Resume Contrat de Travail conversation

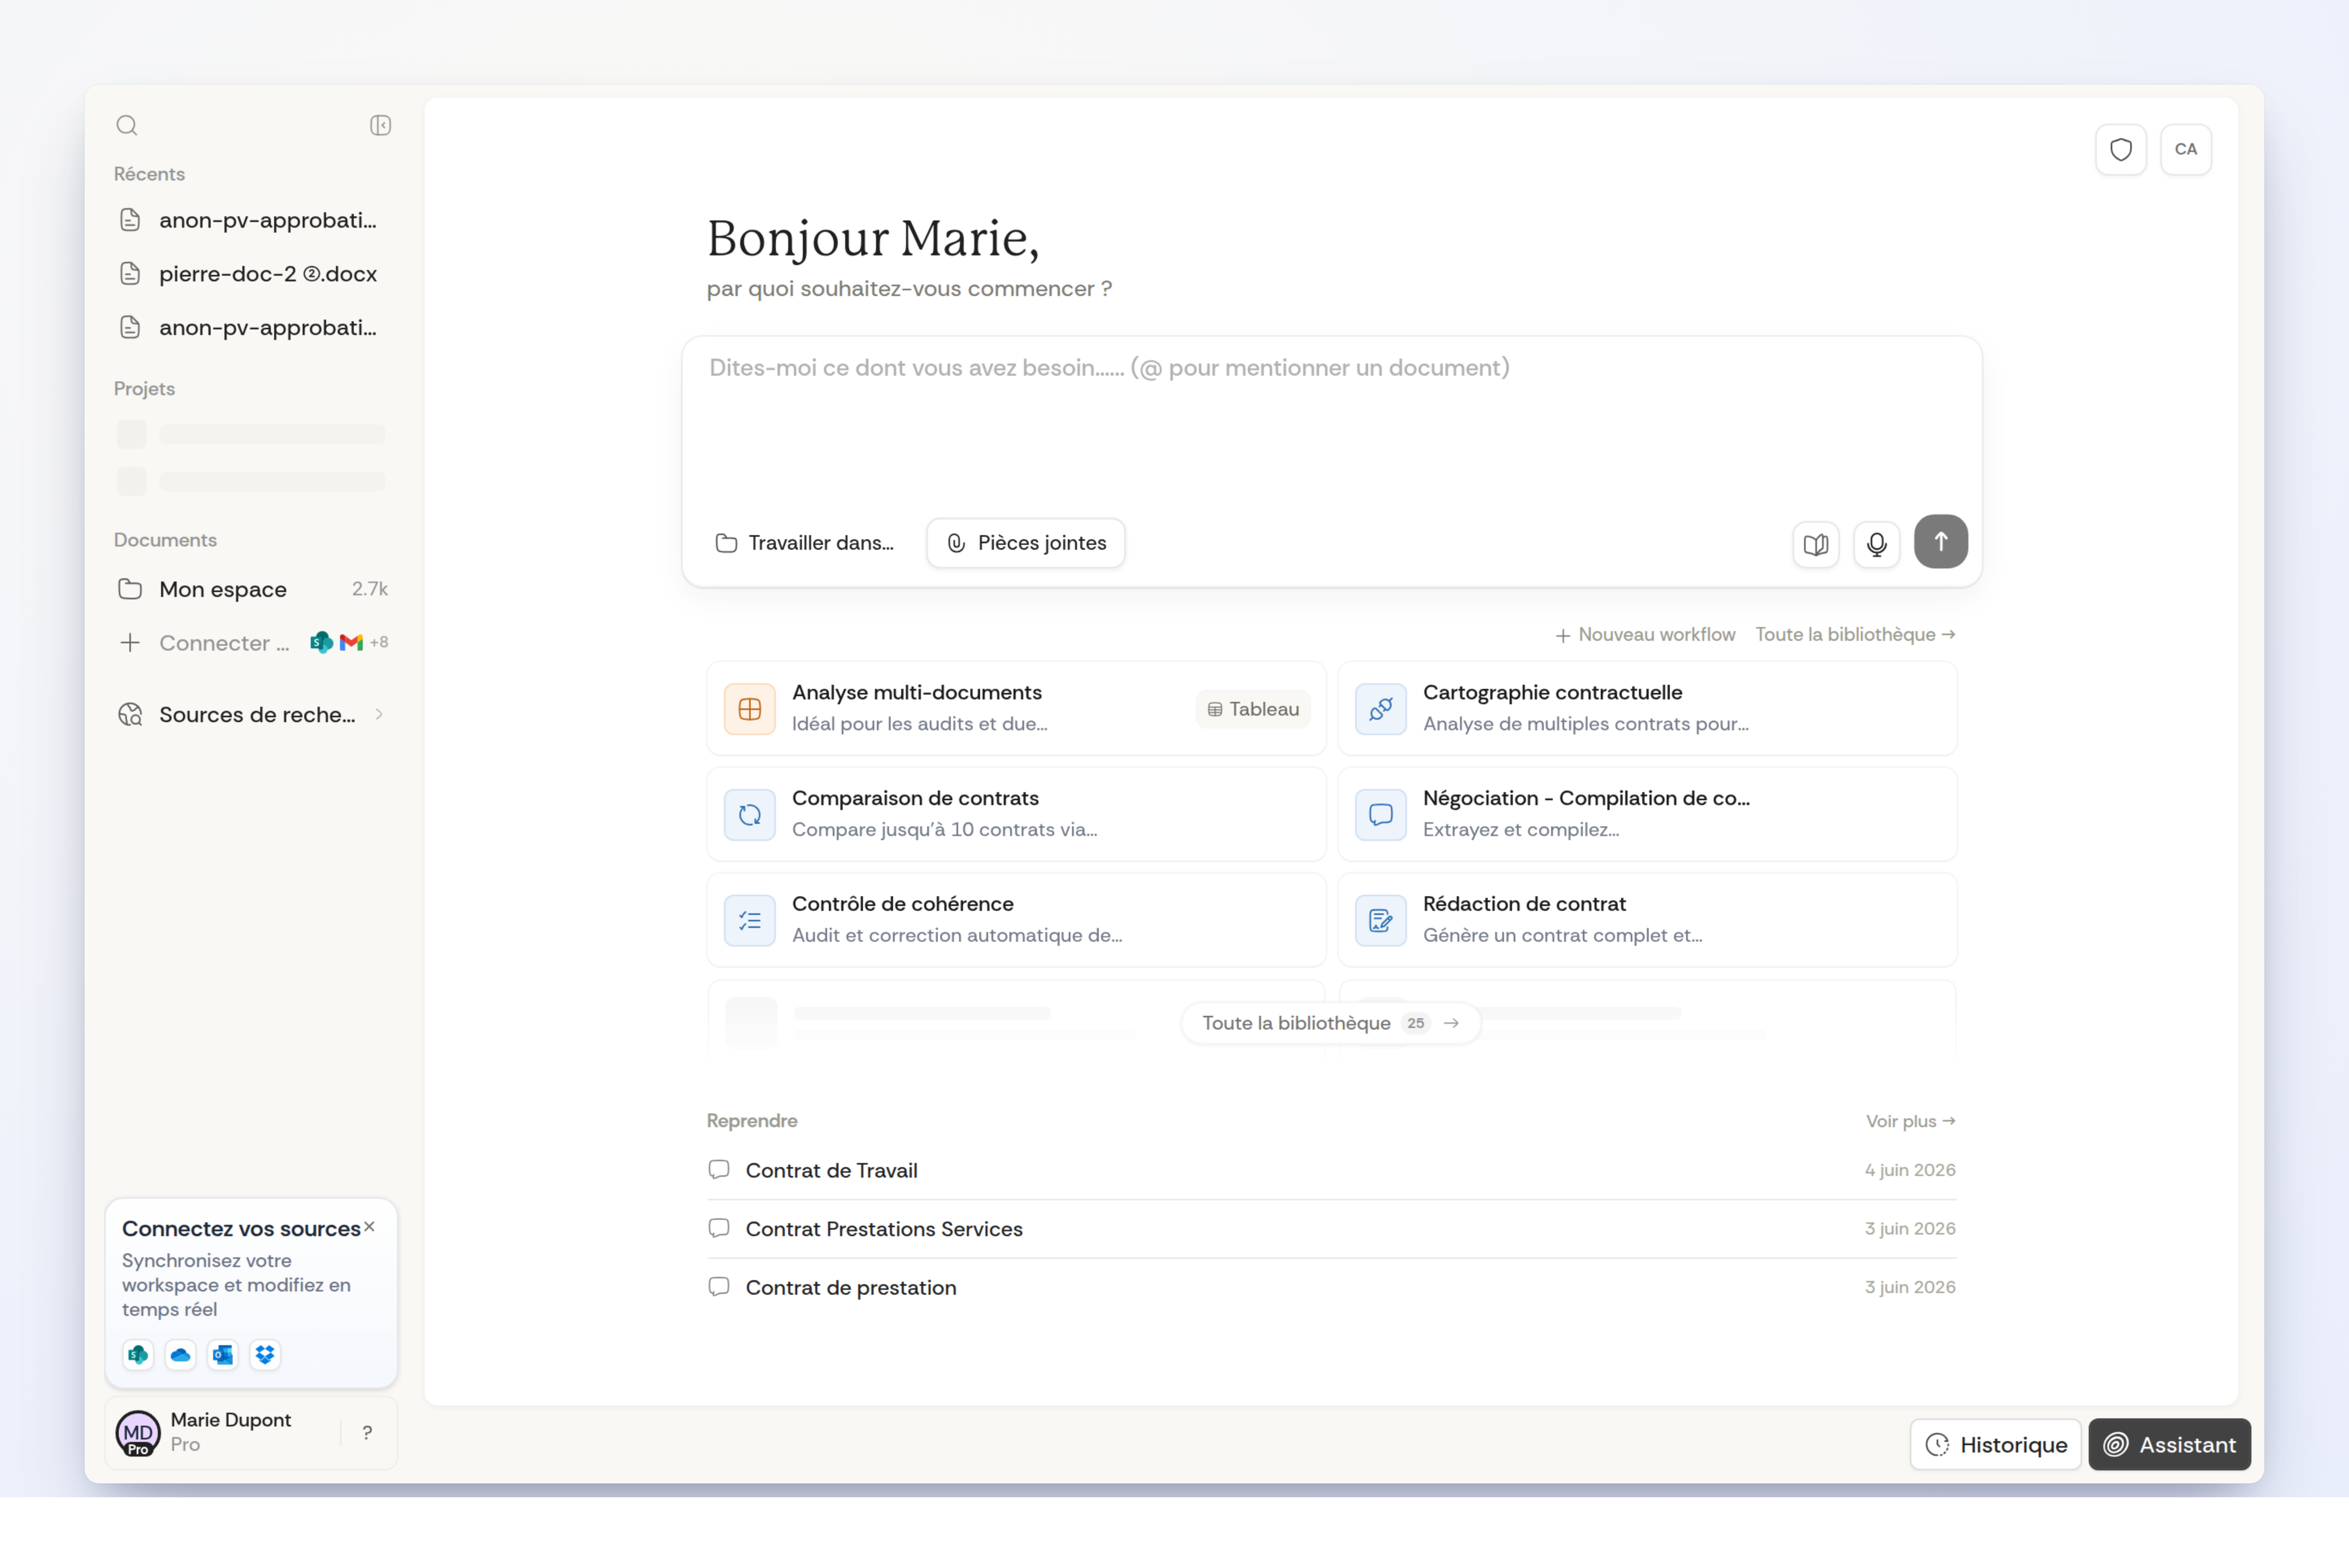click(x=1331, y=1170)
